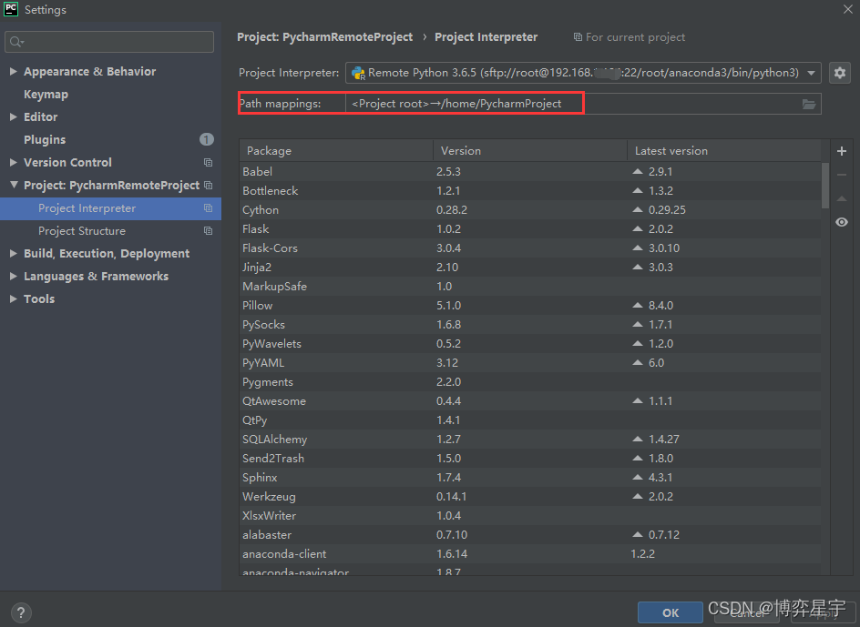Expand the Appearance & Behavior section
This screenshot has height=627, width=860.
click(13, 71)
